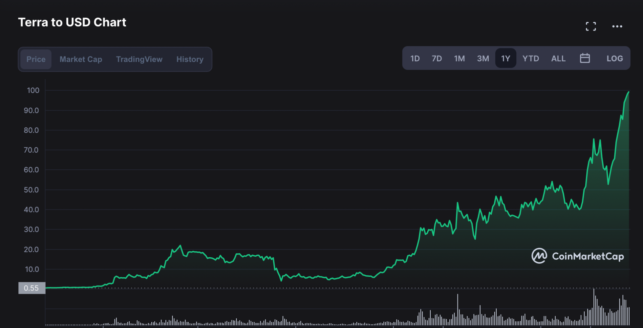
Task: Switch to the Market Cap tab
Action: (x=81, y=59)
